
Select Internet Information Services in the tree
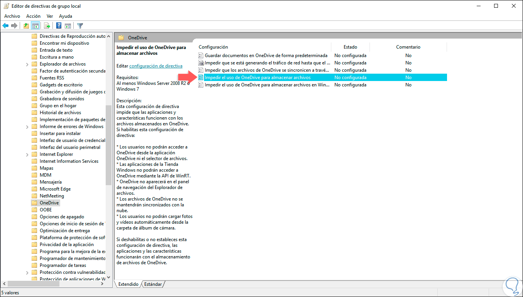(69, 161)
